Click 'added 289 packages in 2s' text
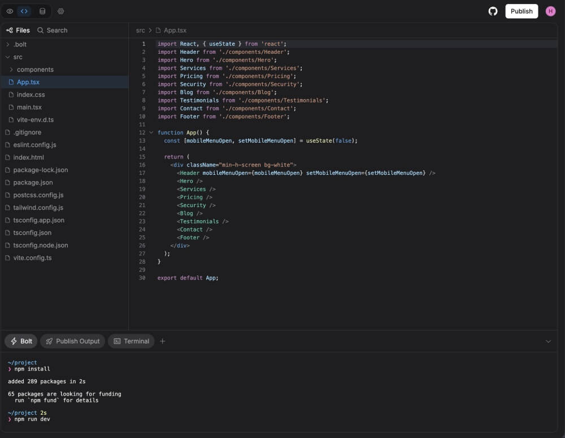 tap(46, 381)
